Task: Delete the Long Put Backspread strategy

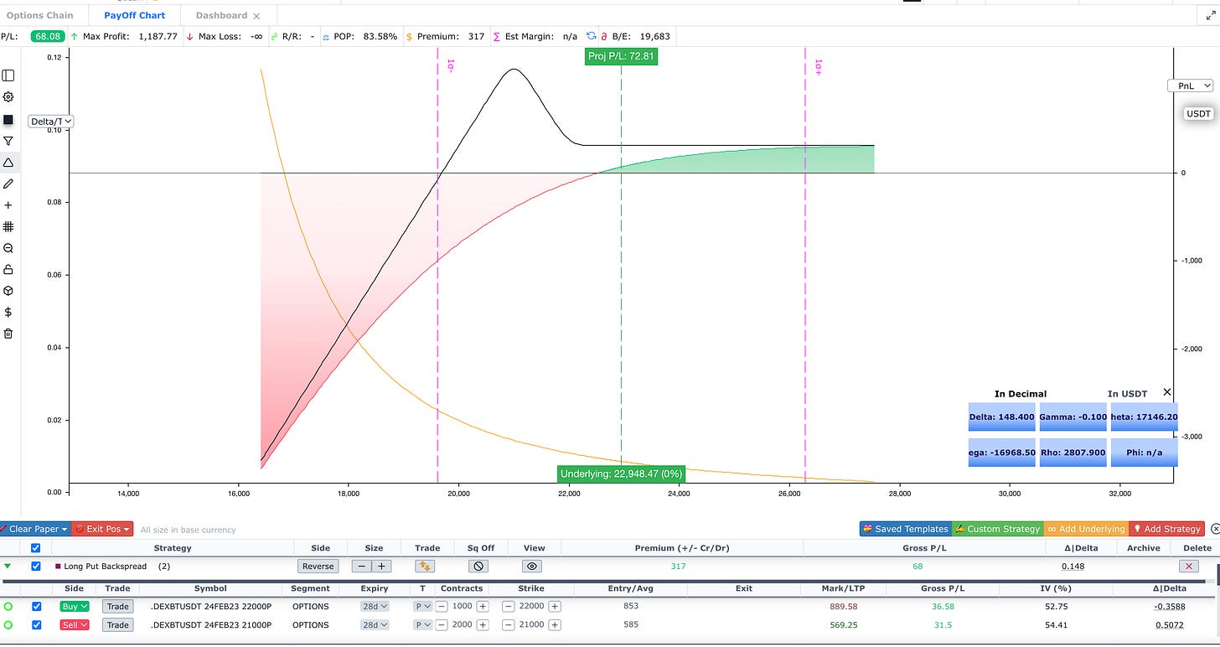Action: [x=1186, y=567]
